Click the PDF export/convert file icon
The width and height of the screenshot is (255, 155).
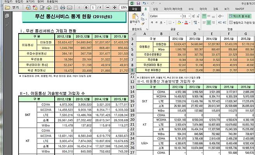tap(28, 7)
